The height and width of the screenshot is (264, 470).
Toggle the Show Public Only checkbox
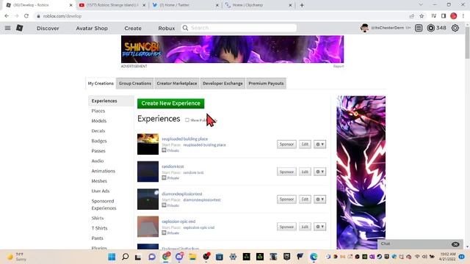(187, 120)
